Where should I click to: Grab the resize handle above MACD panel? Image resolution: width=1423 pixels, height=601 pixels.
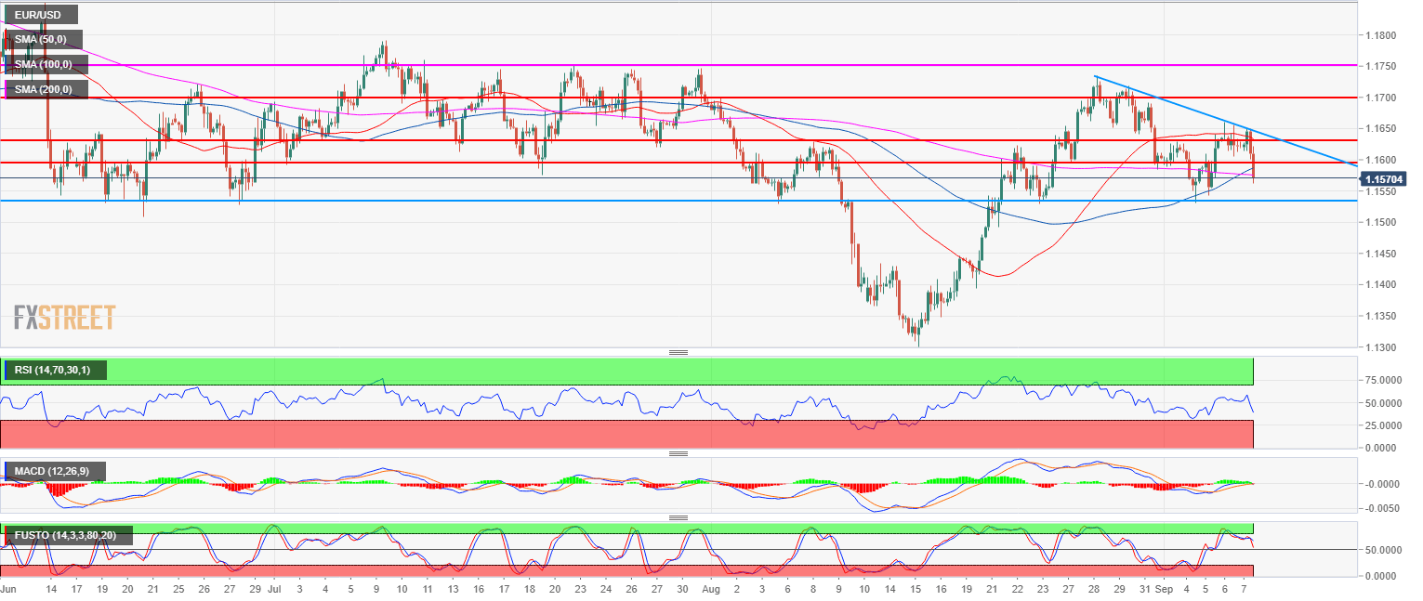[678, 453]
